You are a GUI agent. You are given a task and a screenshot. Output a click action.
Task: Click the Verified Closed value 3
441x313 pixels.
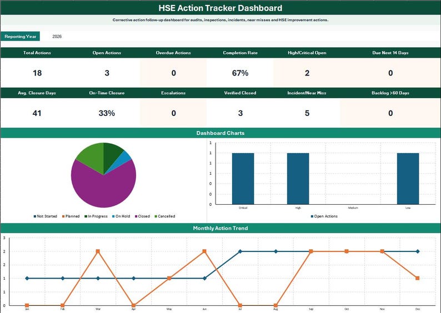[x=240, y=113]
